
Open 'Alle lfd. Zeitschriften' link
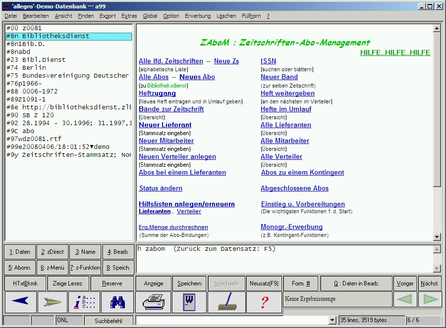point(171,61)
